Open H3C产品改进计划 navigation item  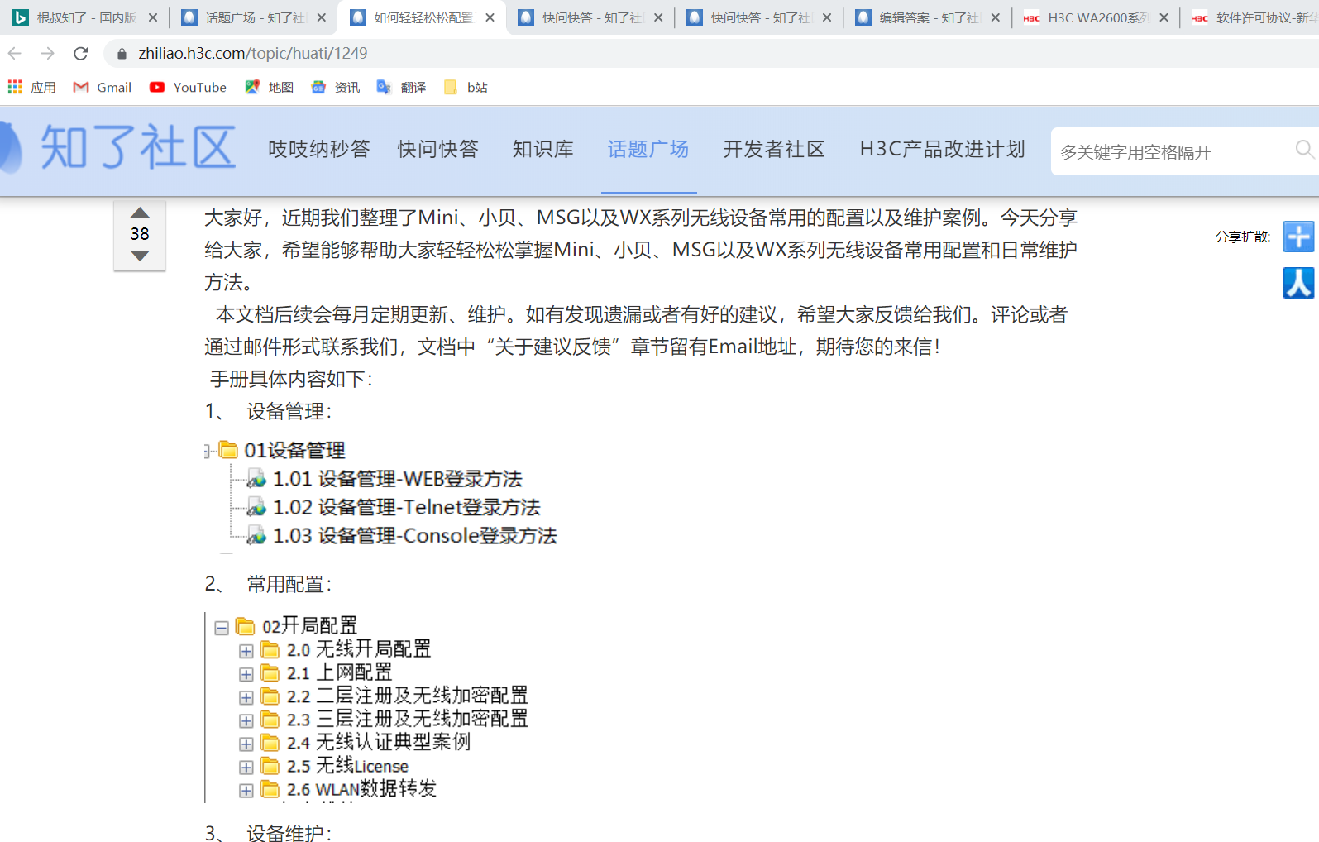(x=943, y=149)
